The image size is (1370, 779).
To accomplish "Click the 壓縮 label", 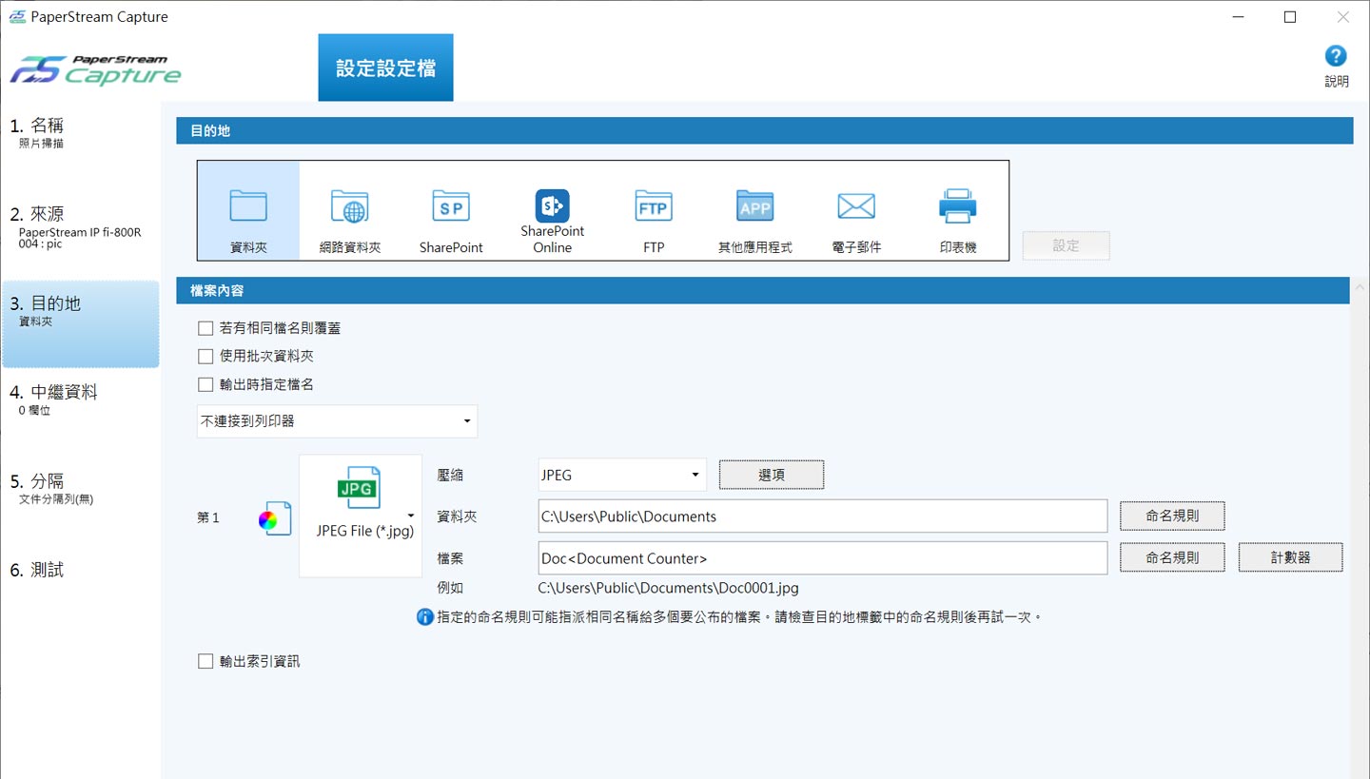I will click(450, 475).
